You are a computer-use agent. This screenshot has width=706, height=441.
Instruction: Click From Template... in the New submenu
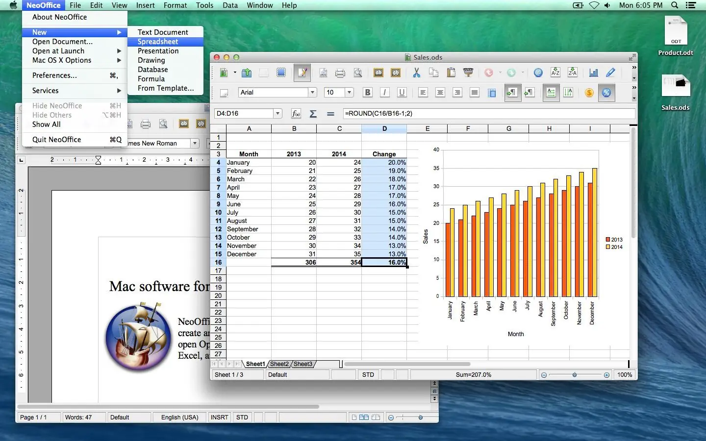[165, 88]
